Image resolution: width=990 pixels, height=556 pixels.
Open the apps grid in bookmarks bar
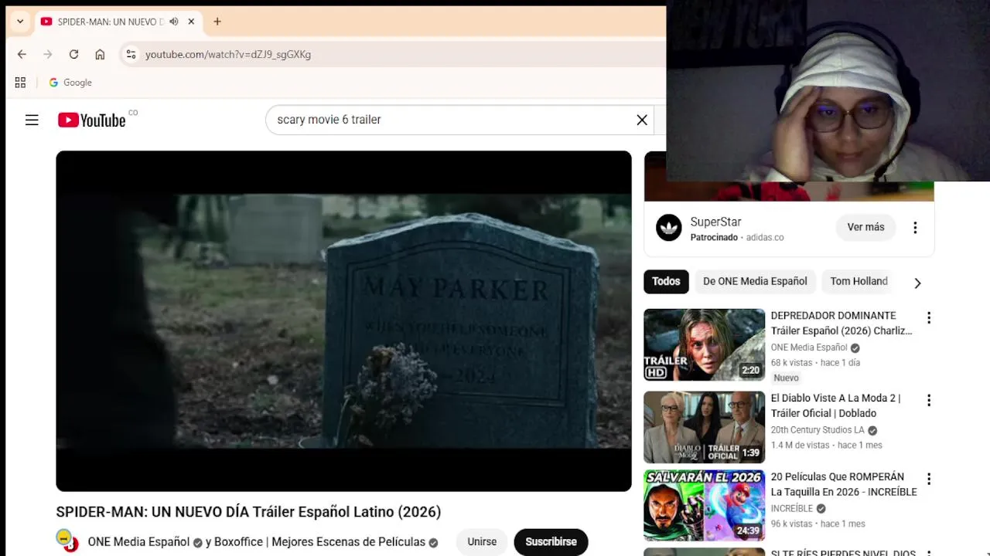pos(20,83)
